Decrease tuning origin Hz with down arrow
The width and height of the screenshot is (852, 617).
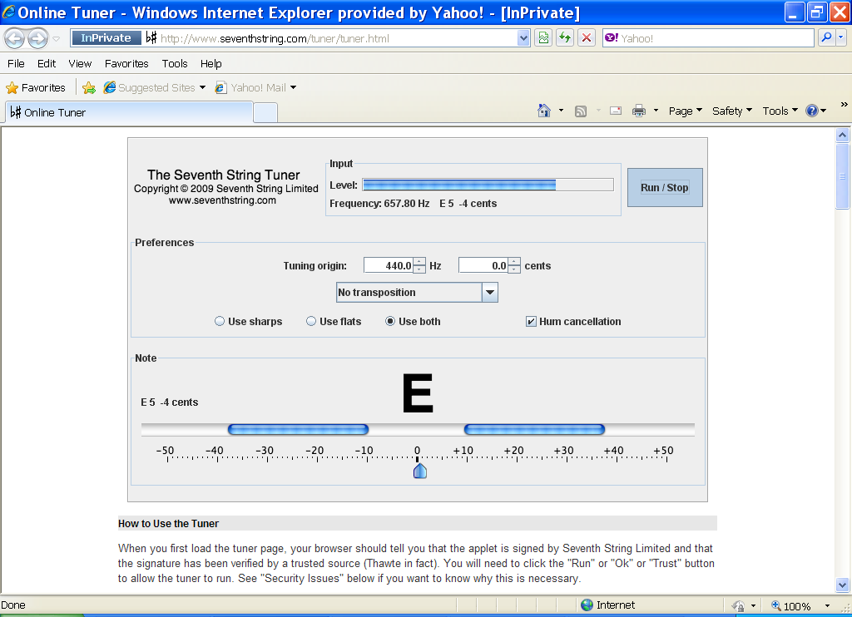coord(419,269)
